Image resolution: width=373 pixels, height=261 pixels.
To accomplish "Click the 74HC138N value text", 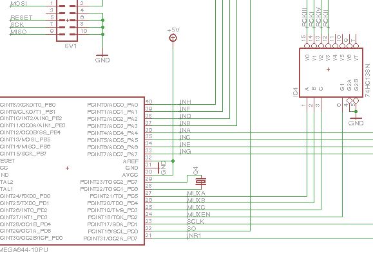I will [x=367, y=80].
